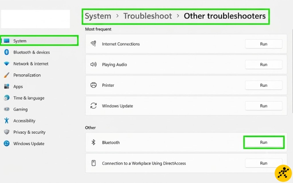Go to Network & internet settings

point(31,64)
